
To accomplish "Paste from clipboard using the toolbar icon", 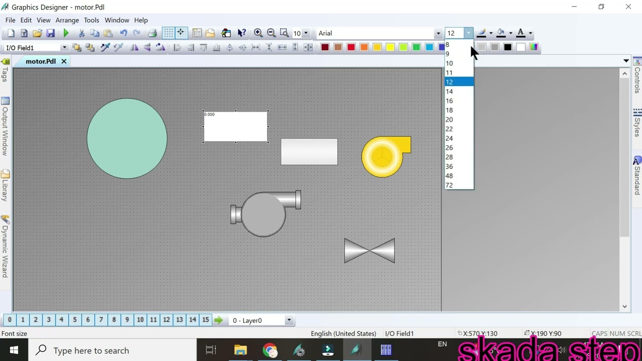I will pyautogui.click(x=108, y=33).
